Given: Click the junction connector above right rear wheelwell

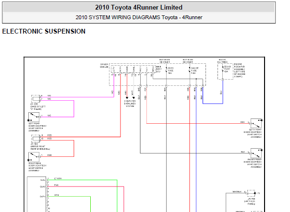Looking at the screenshot, I should point(36,139).
